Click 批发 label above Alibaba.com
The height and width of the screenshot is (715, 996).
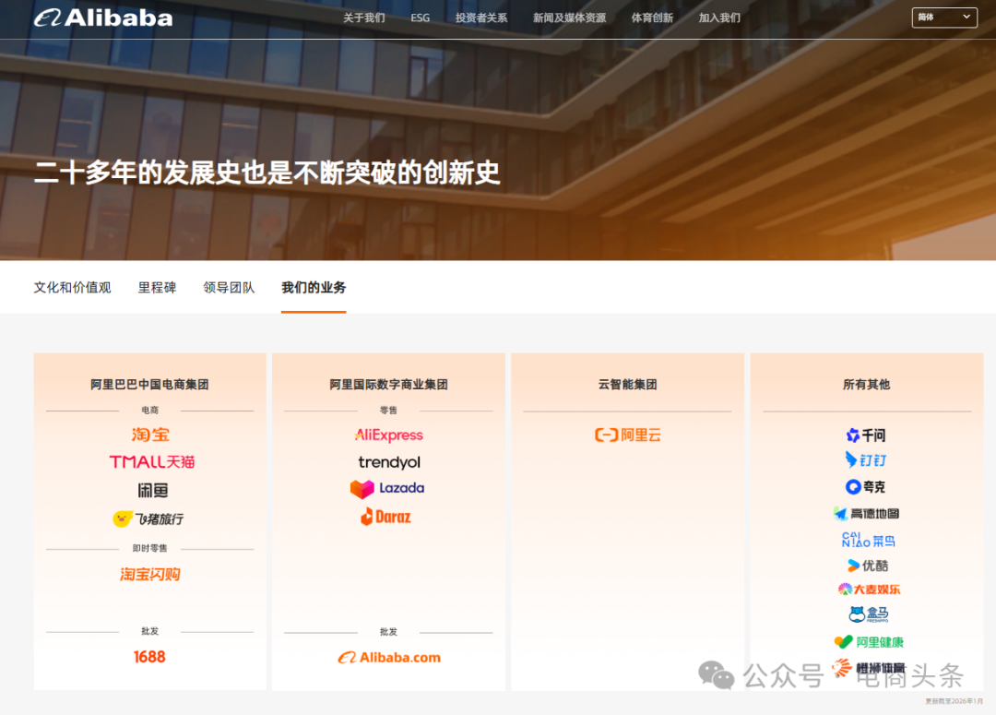388,632
